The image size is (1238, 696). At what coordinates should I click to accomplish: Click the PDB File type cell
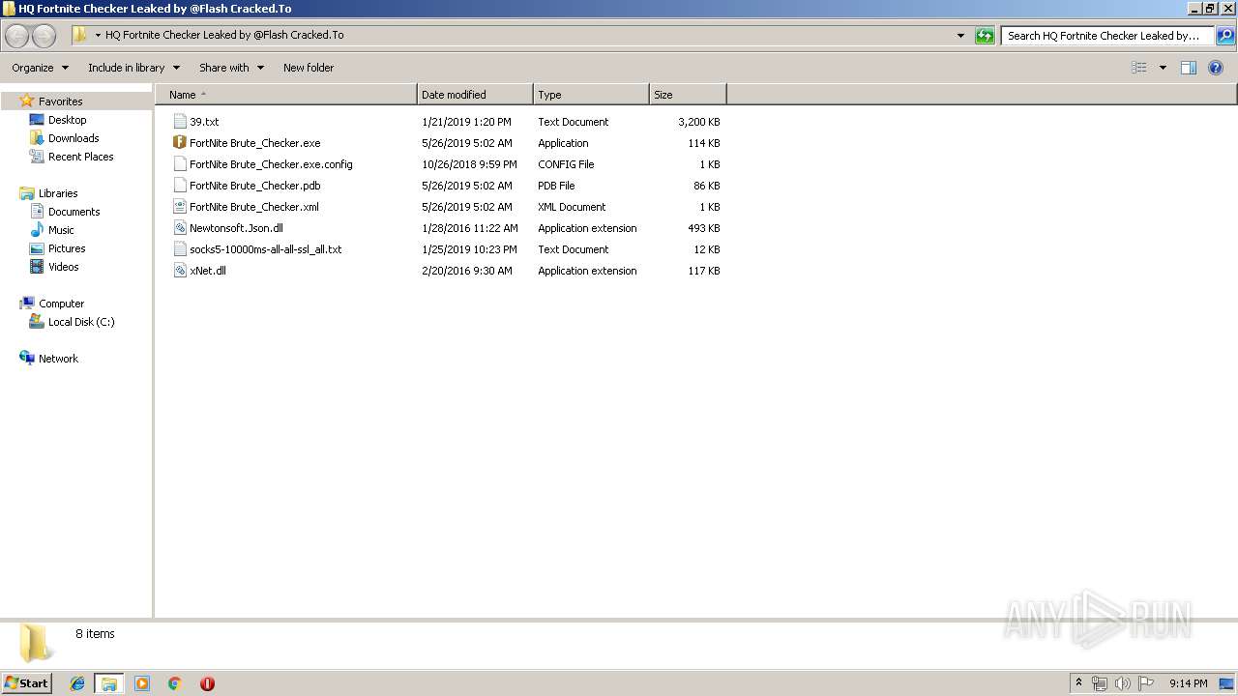(556, 186)
